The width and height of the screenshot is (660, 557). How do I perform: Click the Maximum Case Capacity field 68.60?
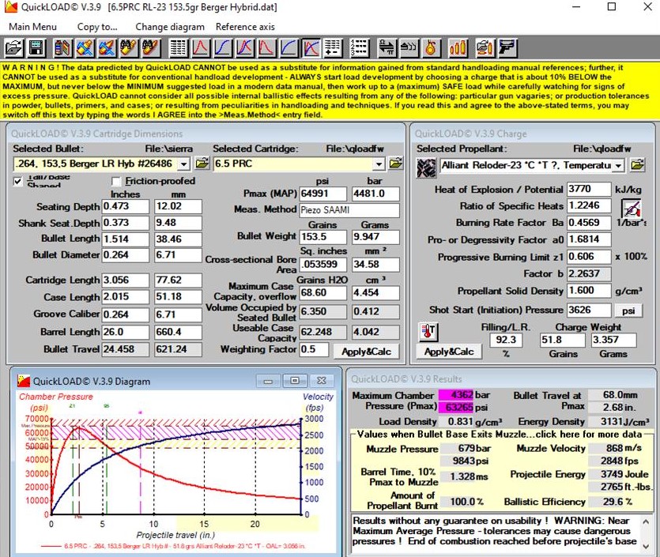[x=322, y=292]
